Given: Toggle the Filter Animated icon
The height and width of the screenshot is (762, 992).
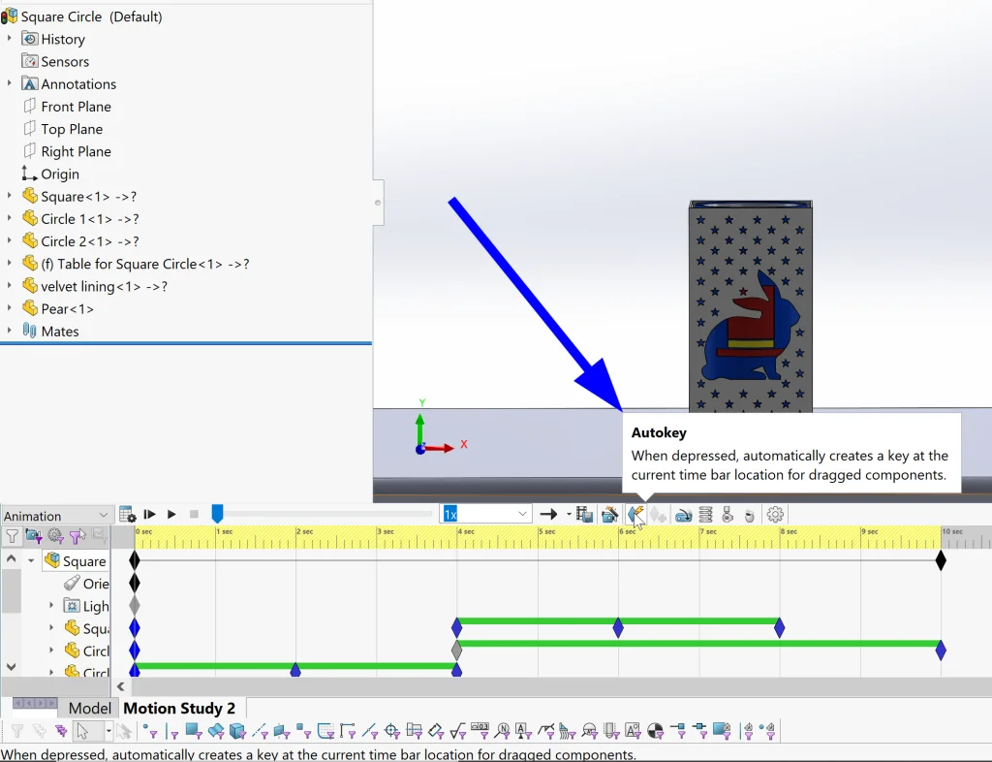Looking at the screenshot, I should click(34, 537).
